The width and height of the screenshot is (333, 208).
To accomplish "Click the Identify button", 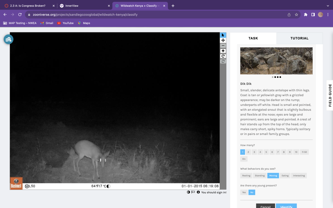I will 286,206.
